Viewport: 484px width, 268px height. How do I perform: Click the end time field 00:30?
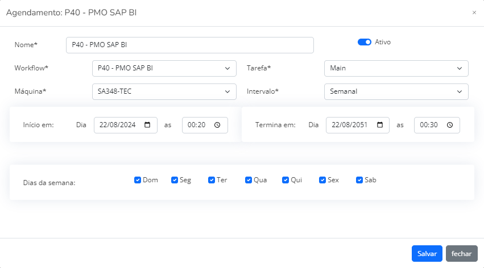click(437, 125)
